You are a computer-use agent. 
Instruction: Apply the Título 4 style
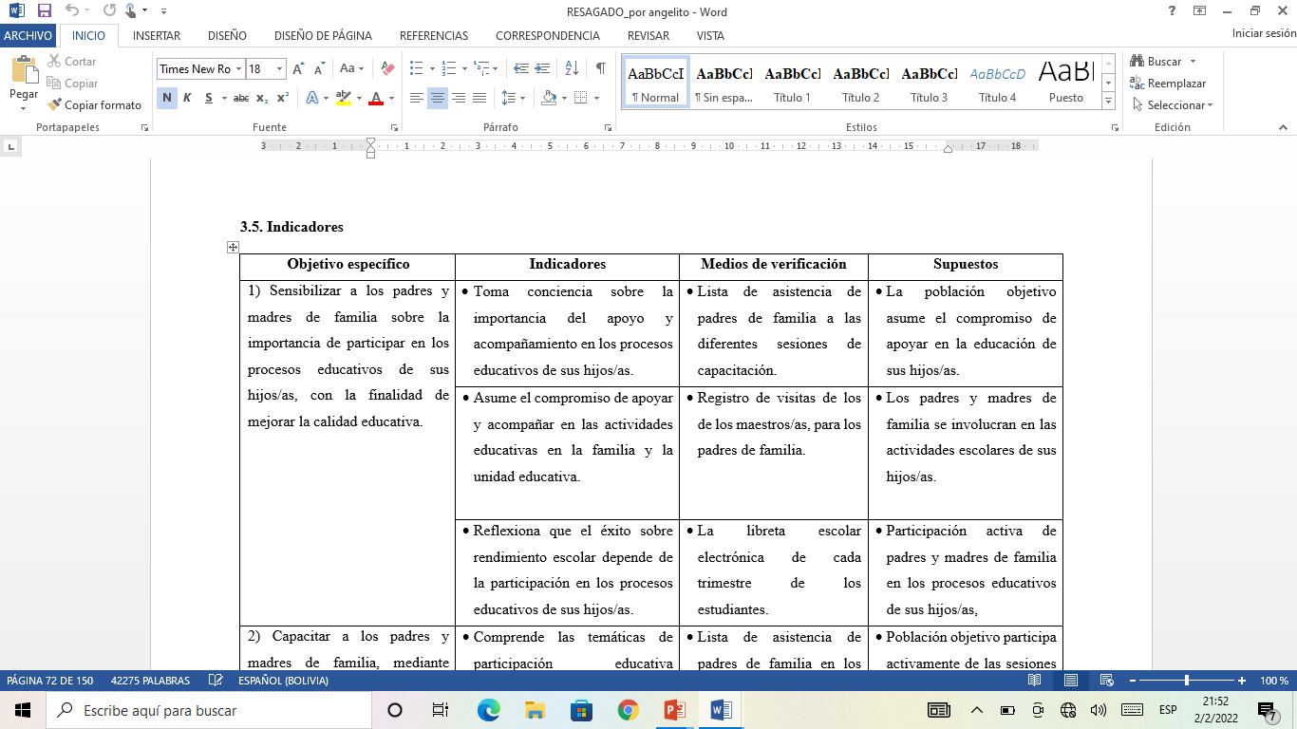[x=998, y=84]
